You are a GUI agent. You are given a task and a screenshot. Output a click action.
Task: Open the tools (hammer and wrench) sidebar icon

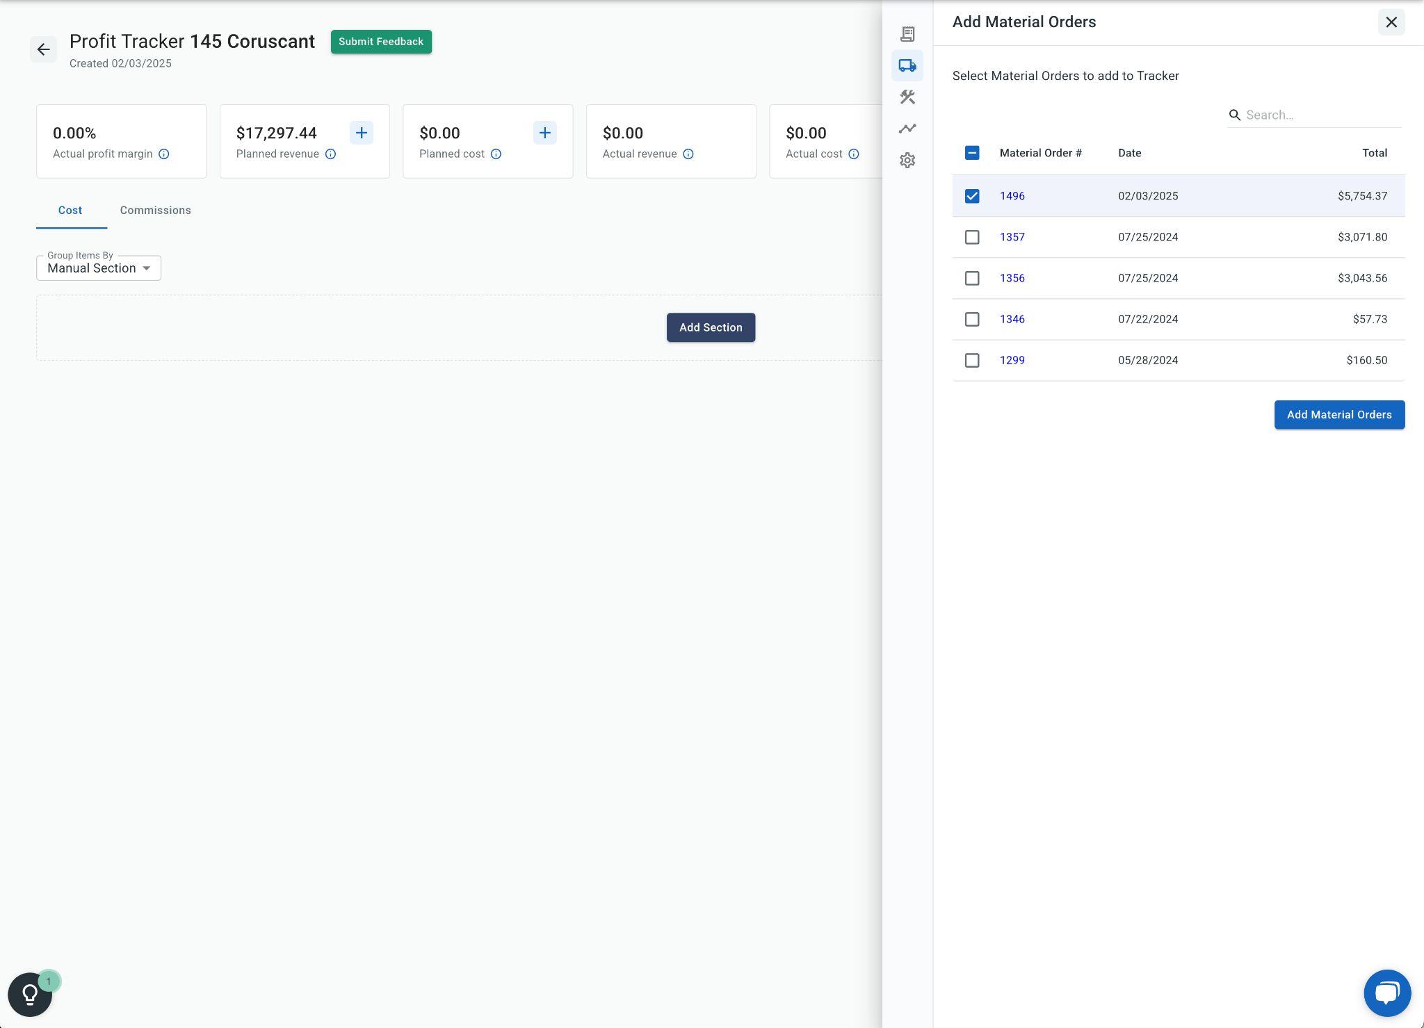point(907,97)
